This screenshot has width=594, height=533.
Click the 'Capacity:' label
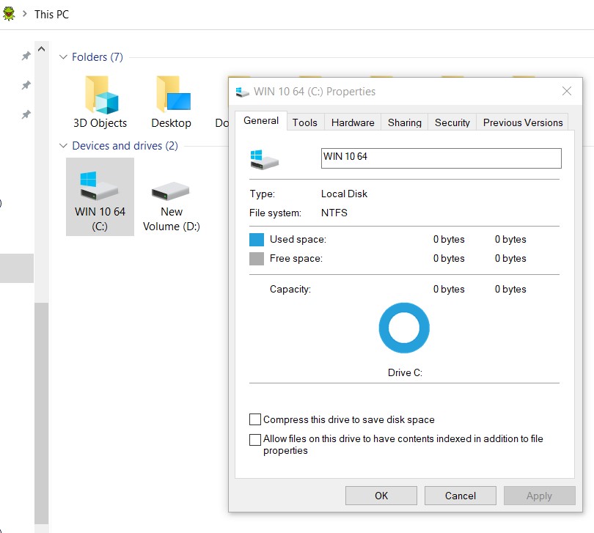point(290,290)
